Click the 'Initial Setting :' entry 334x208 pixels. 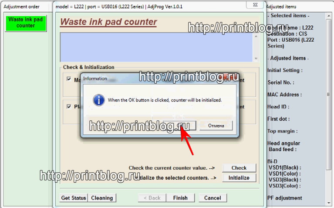pyautogui.click(x=285, y=70)
